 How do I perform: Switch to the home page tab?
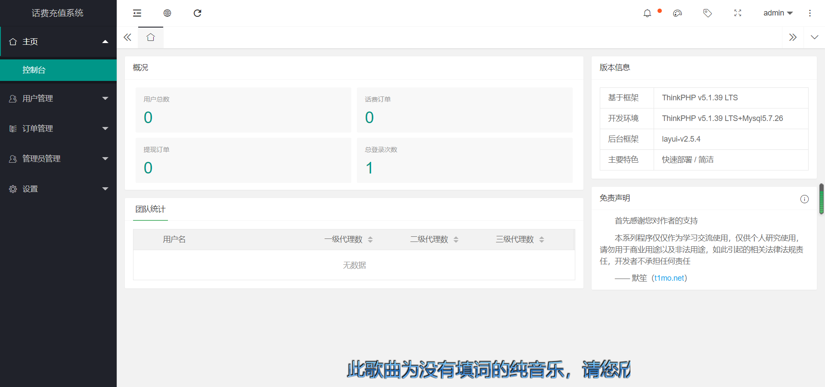click(x=150, y=37)
